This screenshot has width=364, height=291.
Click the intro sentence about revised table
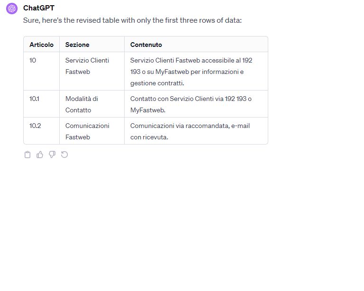pos(132,20)
